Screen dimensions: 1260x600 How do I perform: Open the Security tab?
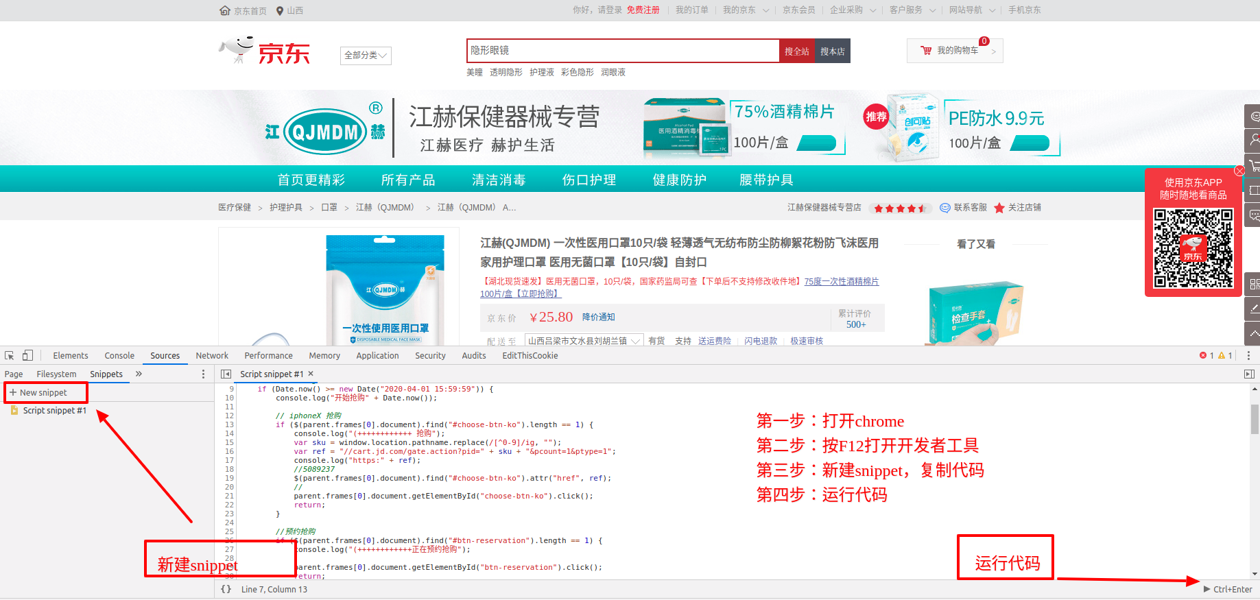click(430, 355)
